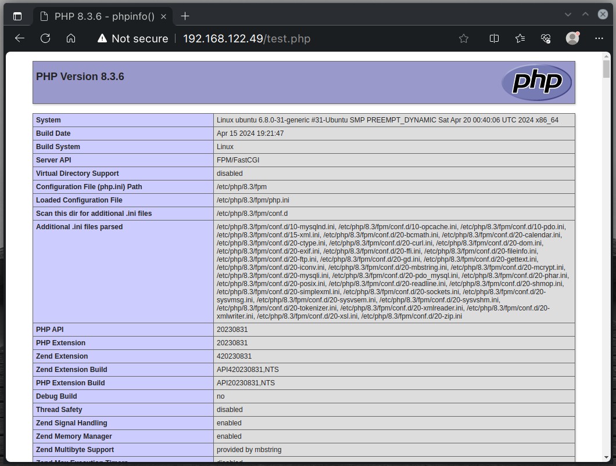Click the PHP Extension label

point(60,343)
